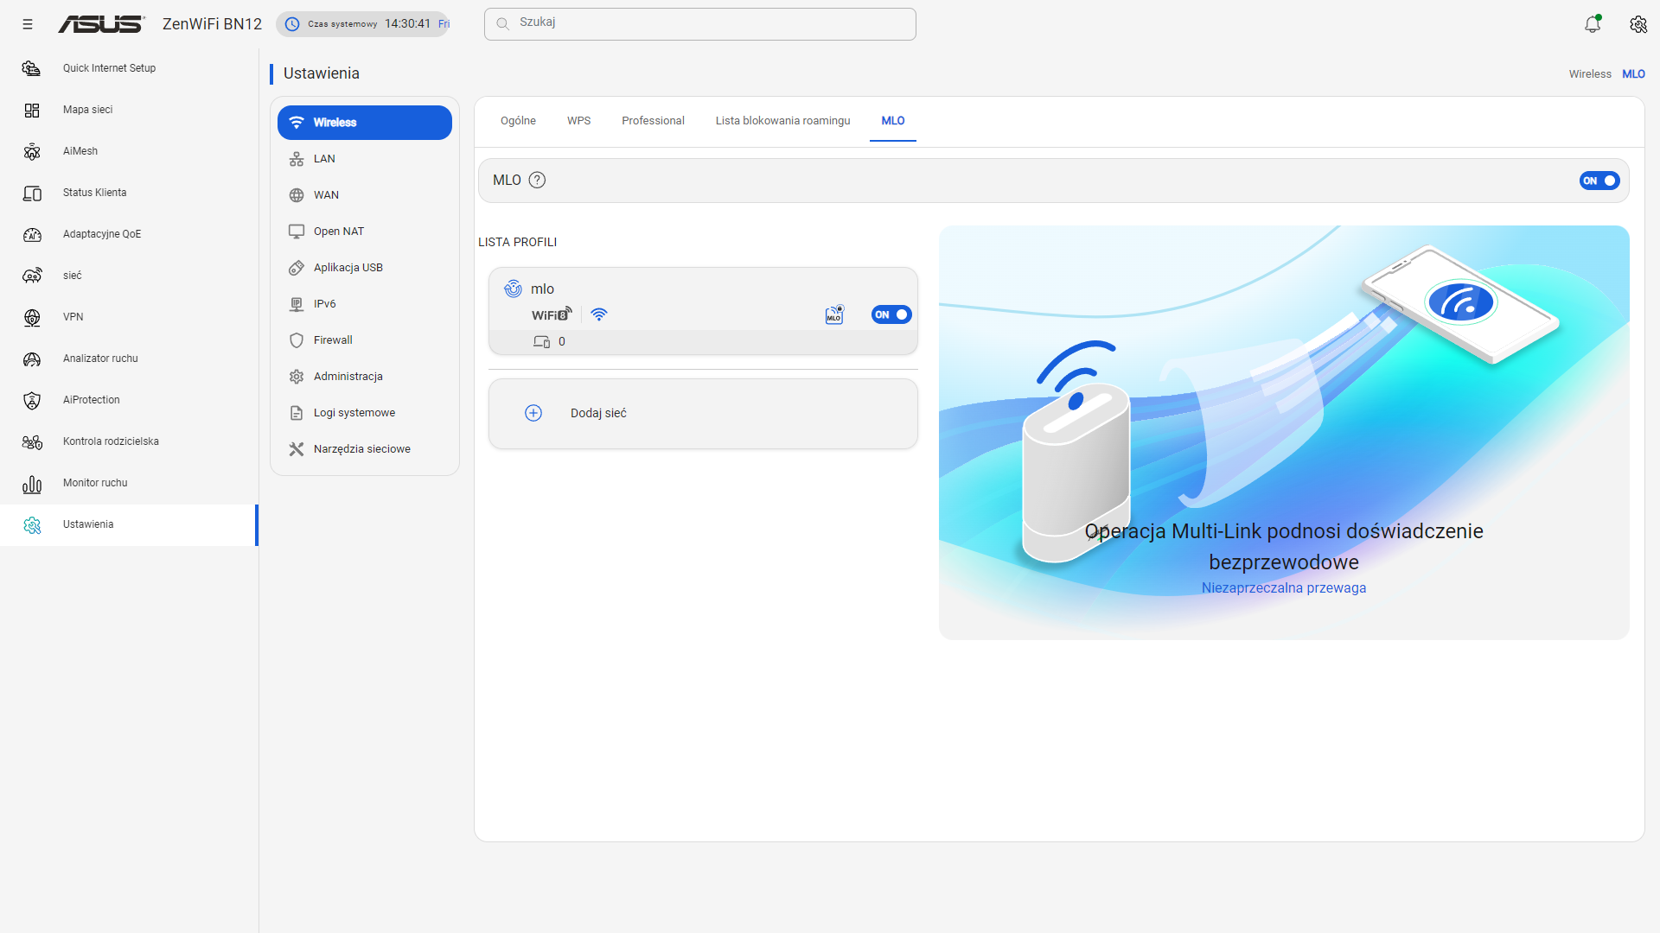The image size is (1660, 933).
Task: Open the Professional tab
Action: tap(653, 121)
